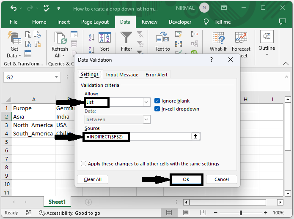The width and height of the screenshot is (294, 219).
Task: Check Apply these changes to all cells
Action: pyautogui.click(x=83, y=164)
